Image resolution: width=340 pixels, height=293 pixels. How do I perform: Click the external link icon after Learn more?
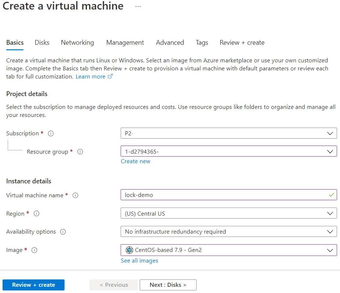coord(110,77)
